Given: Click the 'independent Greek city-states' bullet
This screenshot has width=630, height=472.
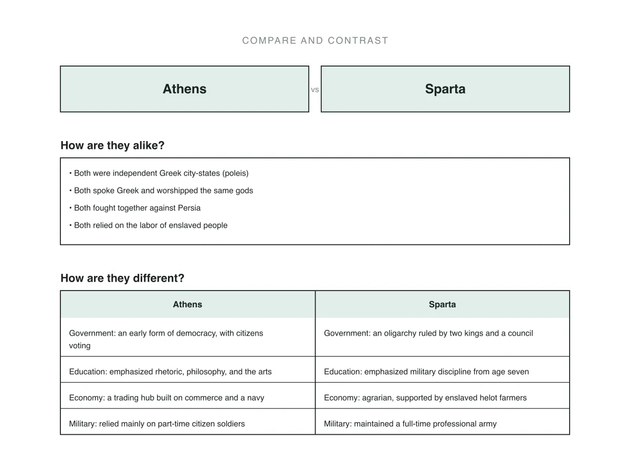Looking at the screenshot, I should (159, 173).
